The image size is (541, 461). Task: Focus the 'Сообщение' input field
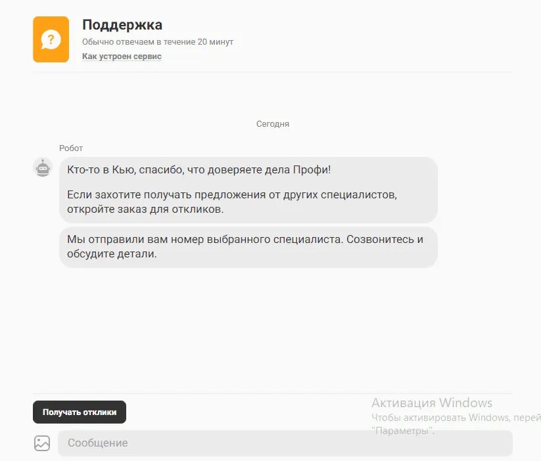click(285, 443)
